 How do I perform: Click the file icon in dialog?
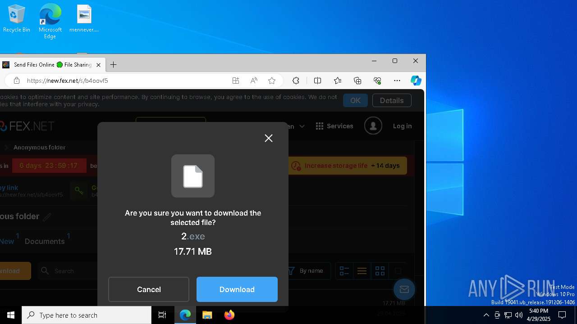tap(193, 176)
